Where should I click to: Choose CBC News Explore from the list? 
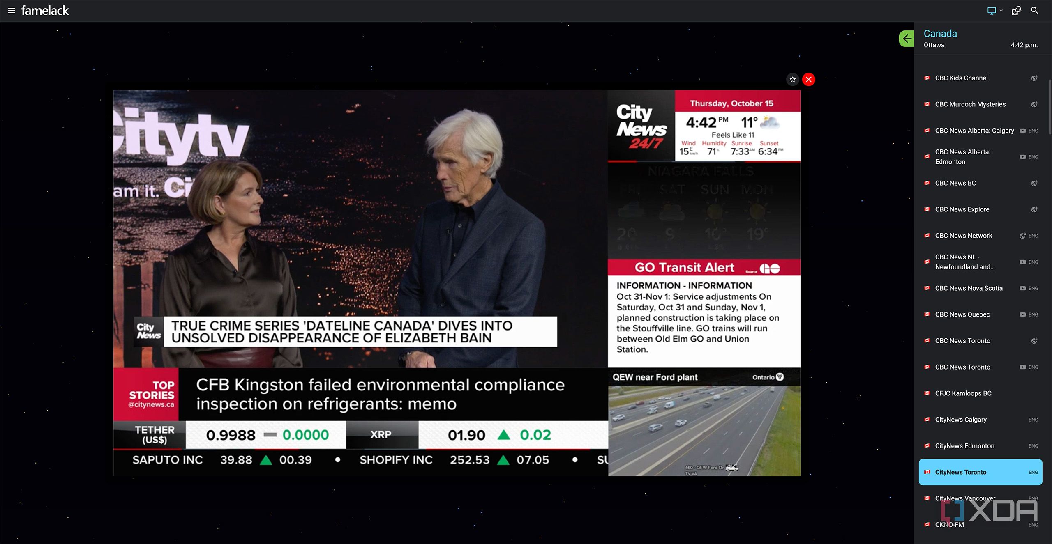[x=980, y=209]
